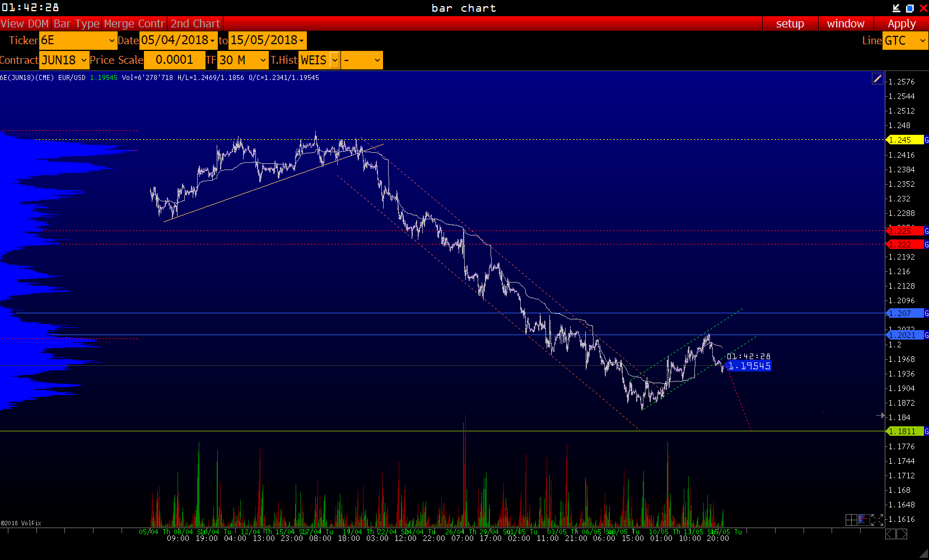
Task: Expand the Ticker 6E dropdown
Action: click(x=111, y=41)
